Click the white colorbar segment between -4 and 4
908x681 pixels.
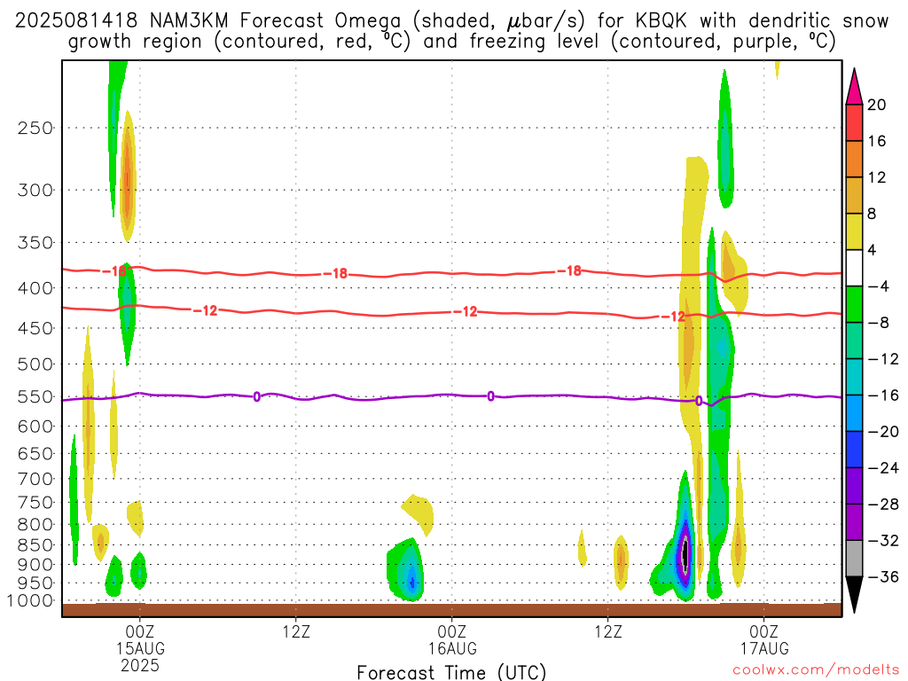pyautogui.click(x=854, y=268)
